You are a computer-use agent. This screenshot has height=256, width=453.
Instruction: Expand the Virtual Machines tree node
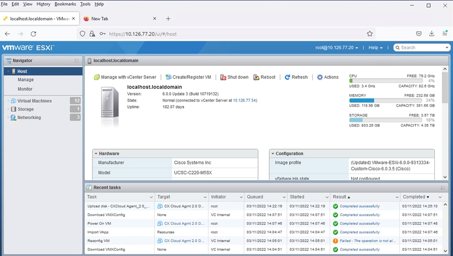(x=9, y=101)
